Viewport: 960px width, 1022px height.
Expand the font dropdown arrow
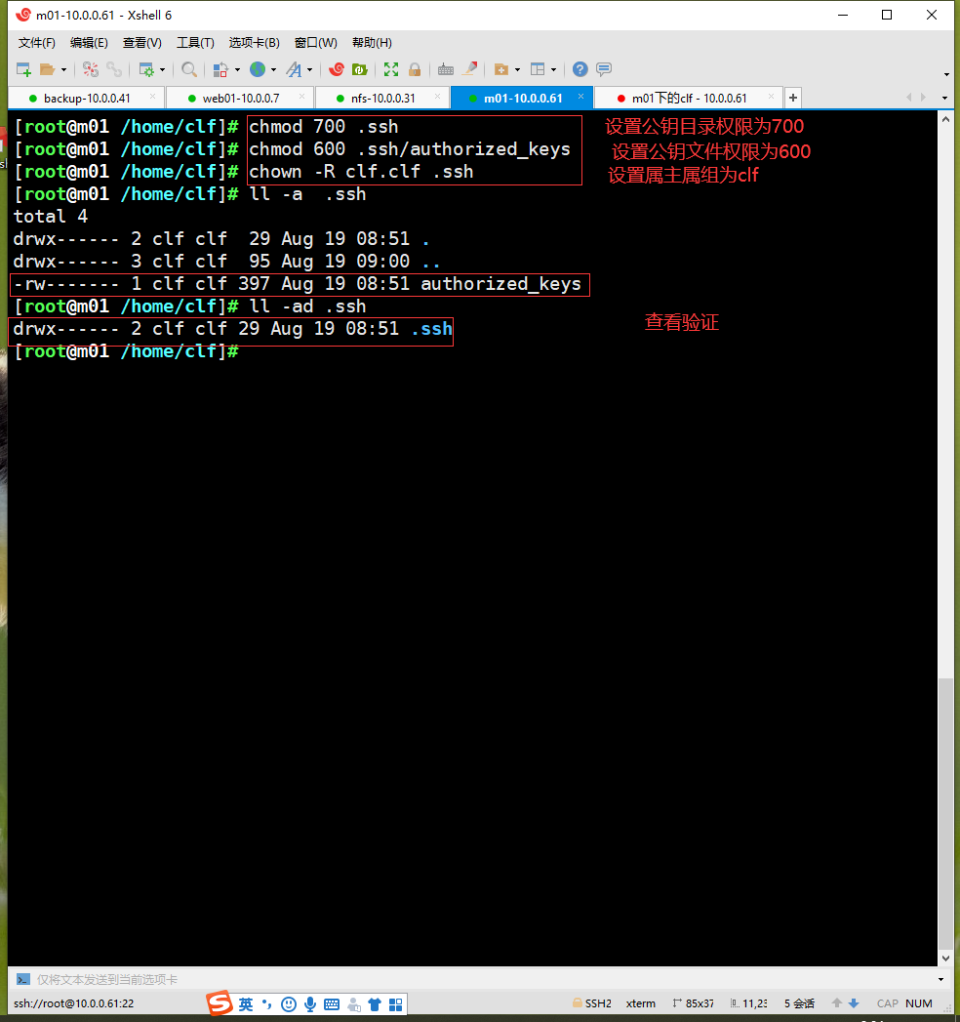pyautogui.click(x=310, y=69)
